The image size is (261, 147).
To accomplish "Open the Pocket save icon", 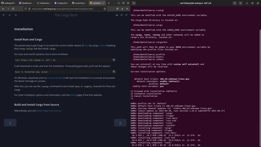I will pyautogui.click(x=117, y=9).
